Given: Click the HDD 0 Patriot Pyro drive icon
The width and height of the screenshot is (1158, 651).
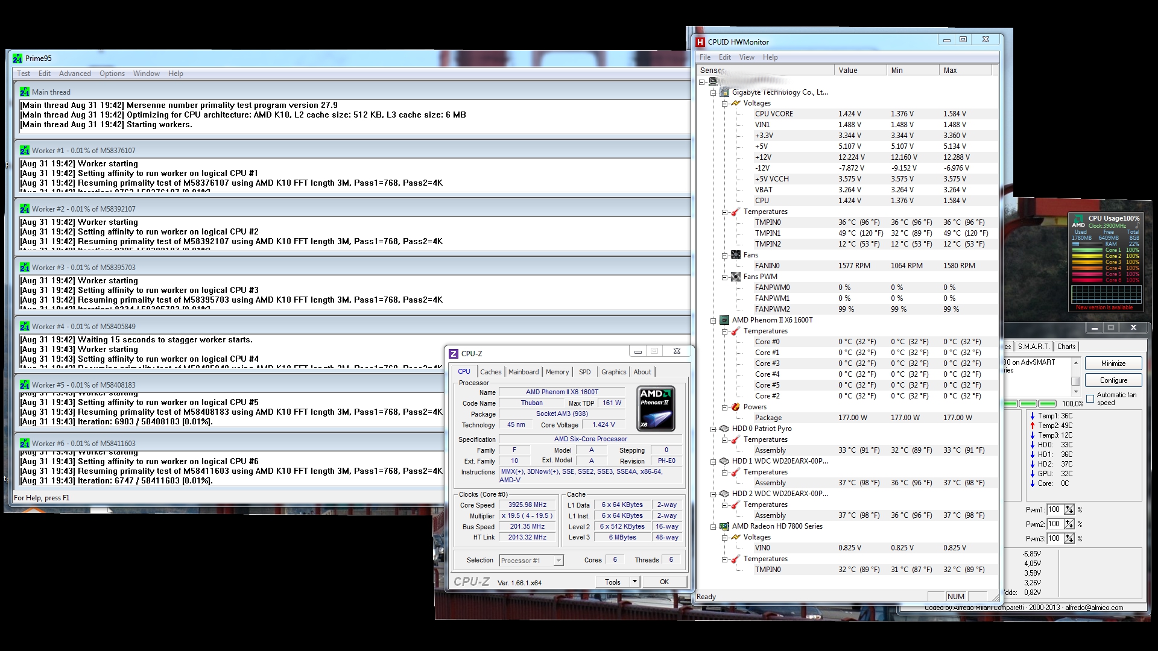Looking at the screenshot, I should 724,429.
